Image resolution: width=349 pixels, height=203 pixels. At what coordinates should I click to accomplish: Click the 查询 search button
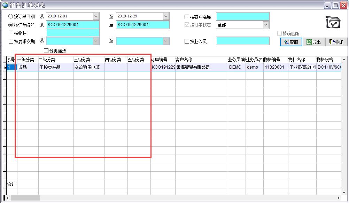click(x=291, y=42)
